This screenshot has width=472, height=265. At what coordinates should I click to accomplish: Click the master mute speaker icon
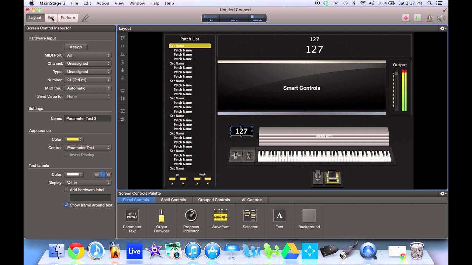[x=441, y=18]
